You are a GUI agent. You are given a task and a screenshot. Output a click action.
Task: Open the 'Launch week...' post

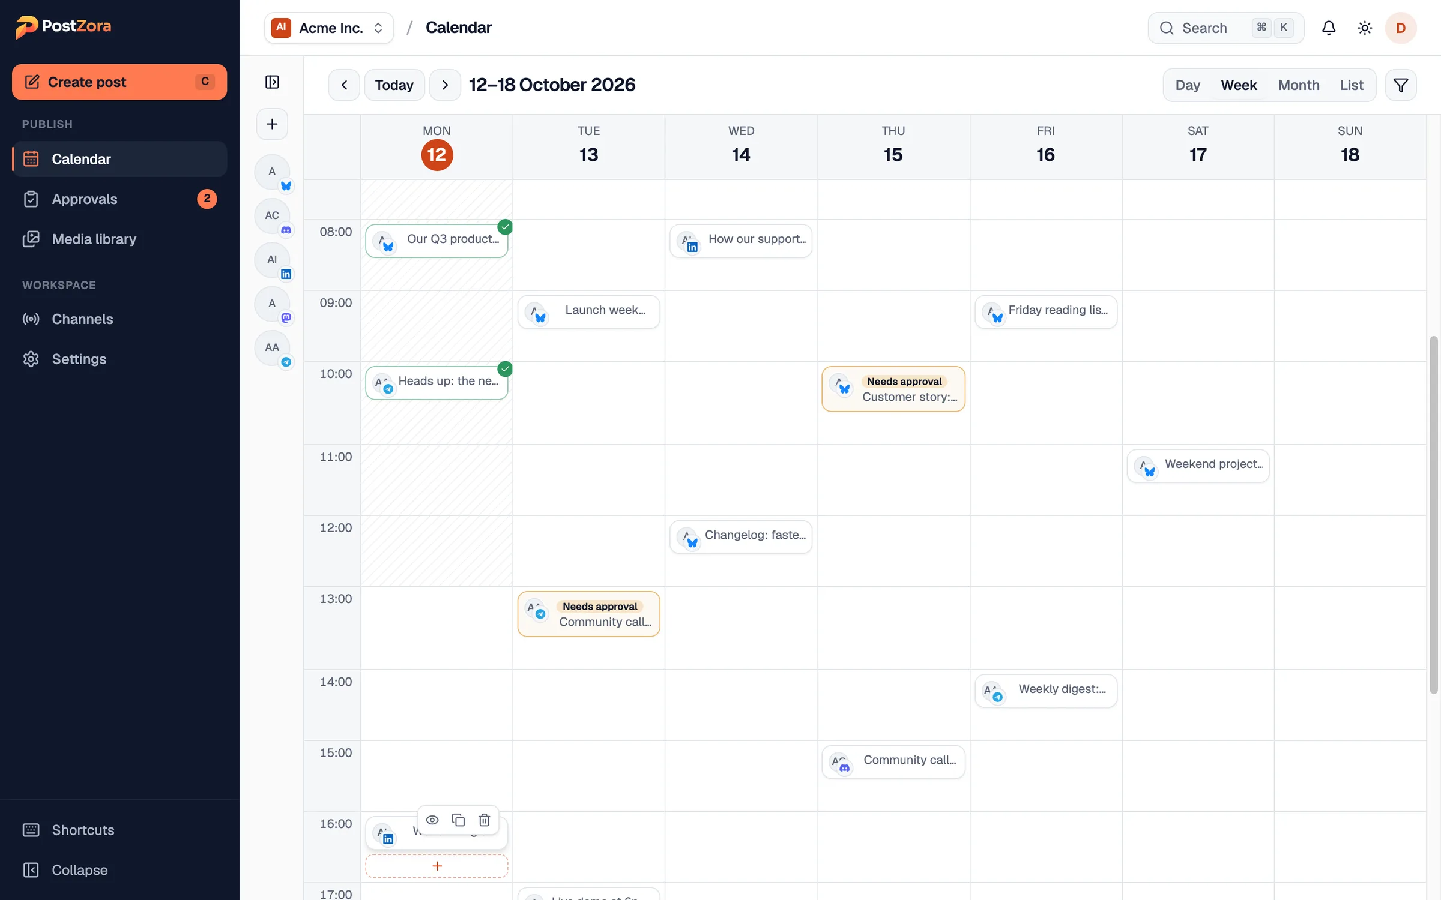(x=588, y=312)
